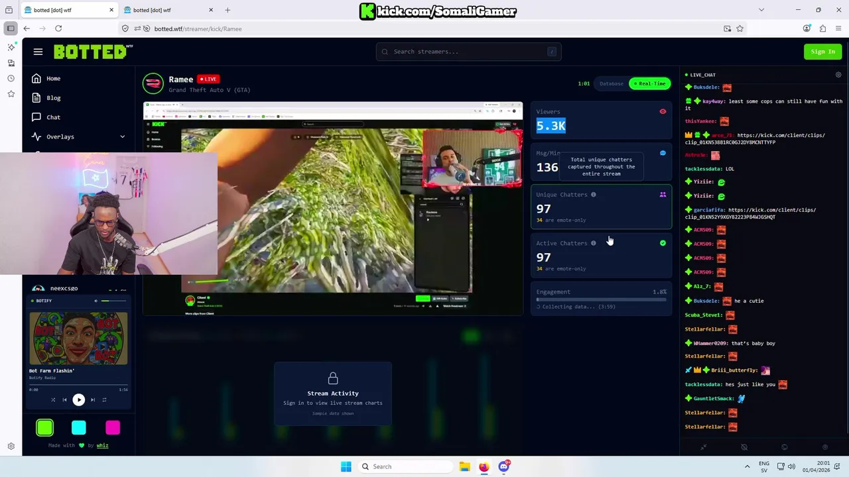Click the collapse arrows icon below chat

[704, 447]
